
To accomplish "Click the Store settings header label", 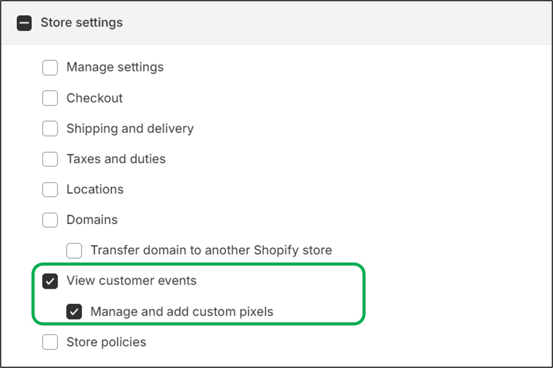I will pyautogui.click(x=82, y=22).
